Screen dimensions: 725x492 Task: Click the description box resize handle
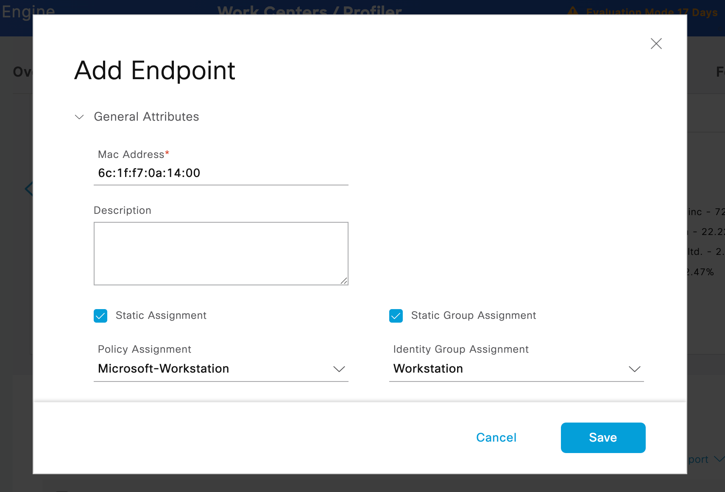tap(344, 281)
